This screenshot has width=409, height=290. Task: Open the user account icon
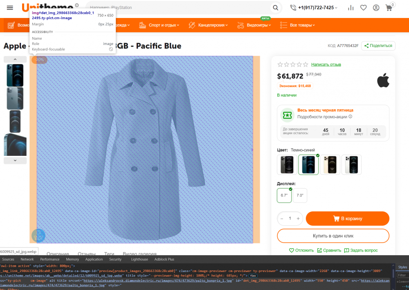point(376,8)
